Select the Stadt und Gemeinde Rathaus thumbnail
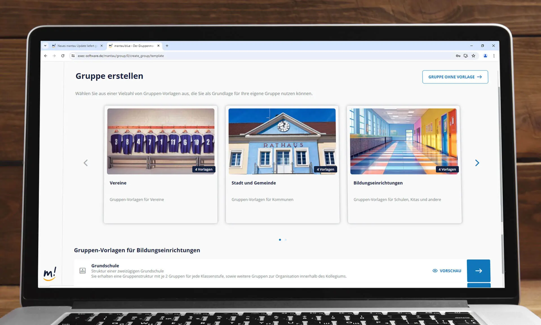This screenshot has height=325, width=541. (x=282, y=141)
